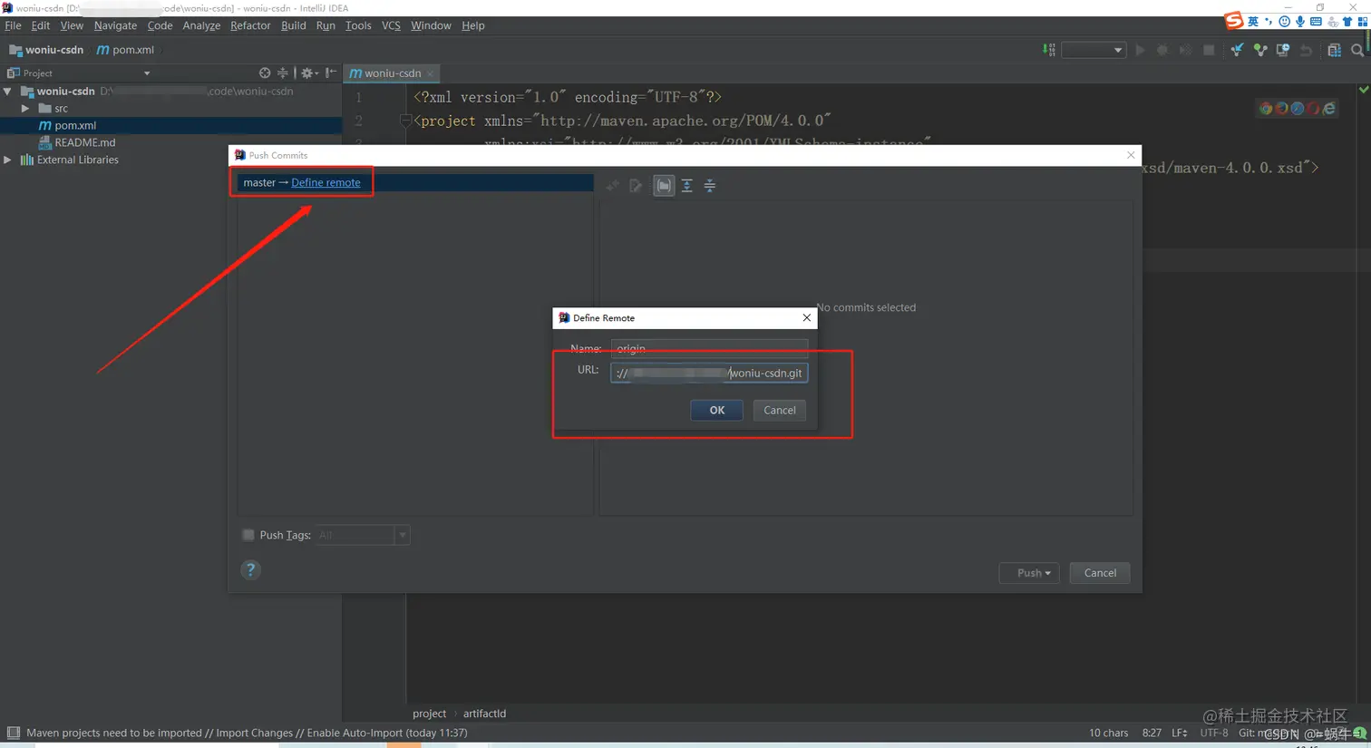Click the Build Project binary arrow icon

[1049, 50]
